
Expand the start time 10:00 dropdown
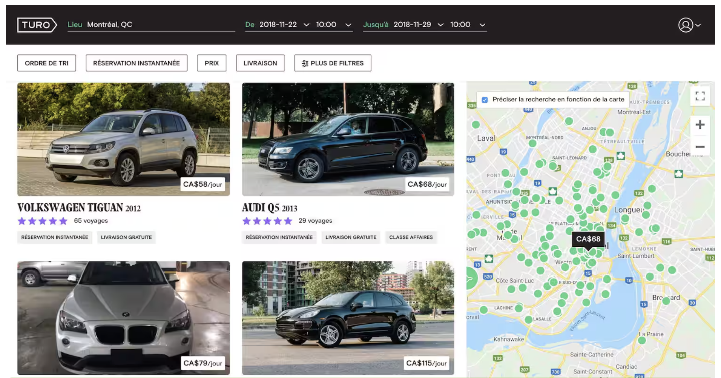[348, 25]
